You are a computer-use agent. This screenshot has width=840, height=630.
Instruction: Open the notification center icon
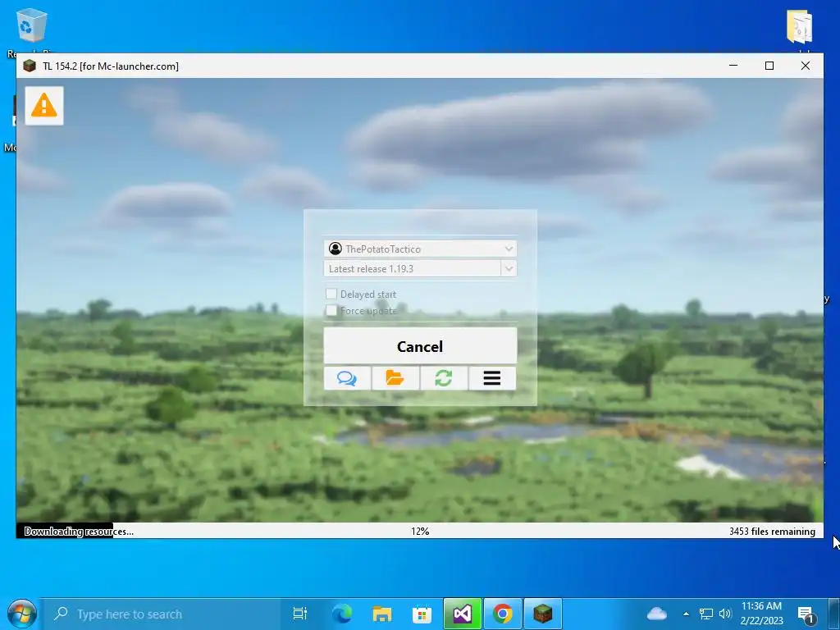[806, 614]
